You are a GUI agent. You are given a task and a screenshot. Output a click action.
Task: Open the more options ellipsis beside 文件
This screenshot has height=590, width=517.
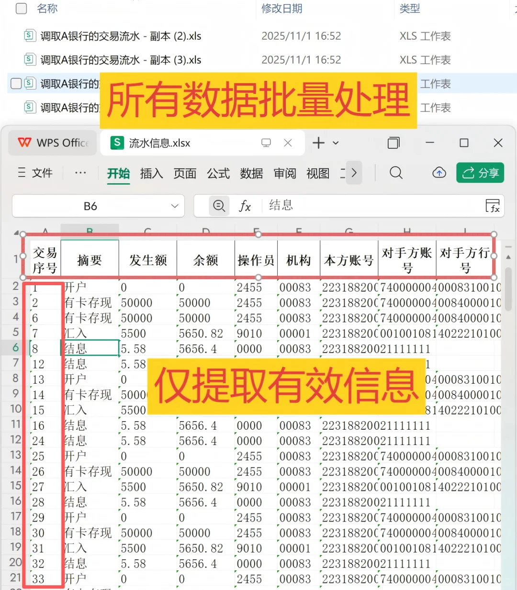click(x=80, y=173)
